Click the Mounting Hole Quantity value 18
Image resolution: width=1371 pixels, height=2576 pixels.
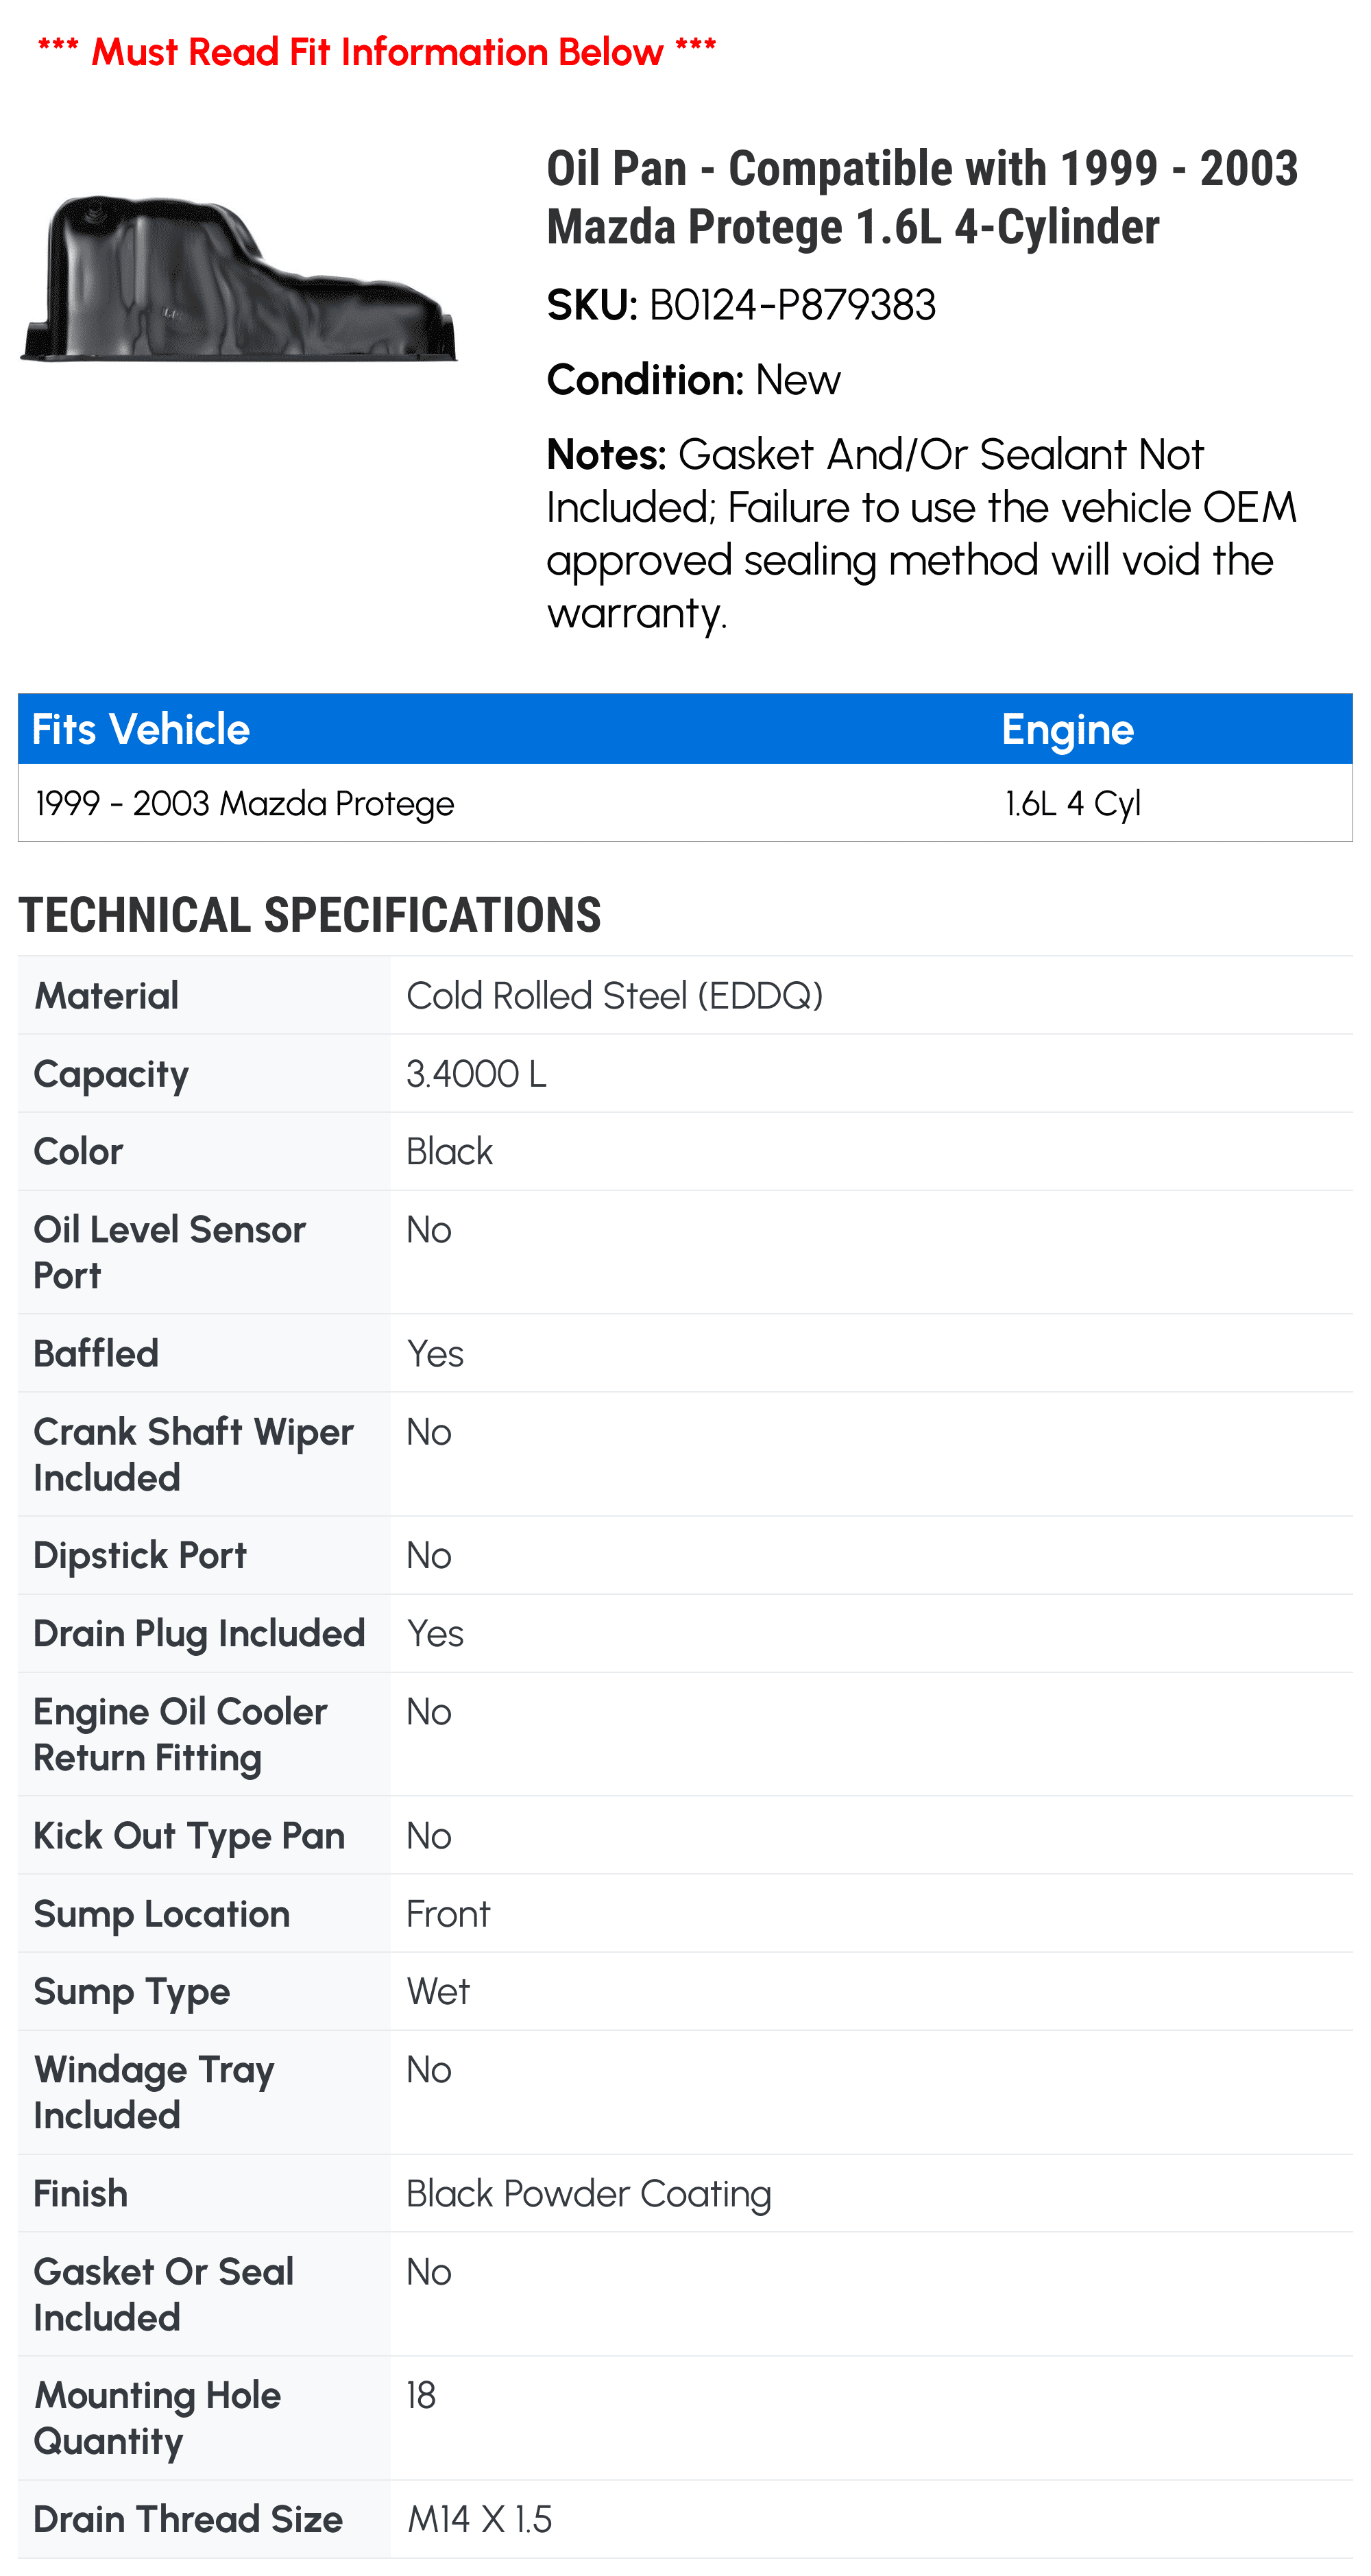421,2395
